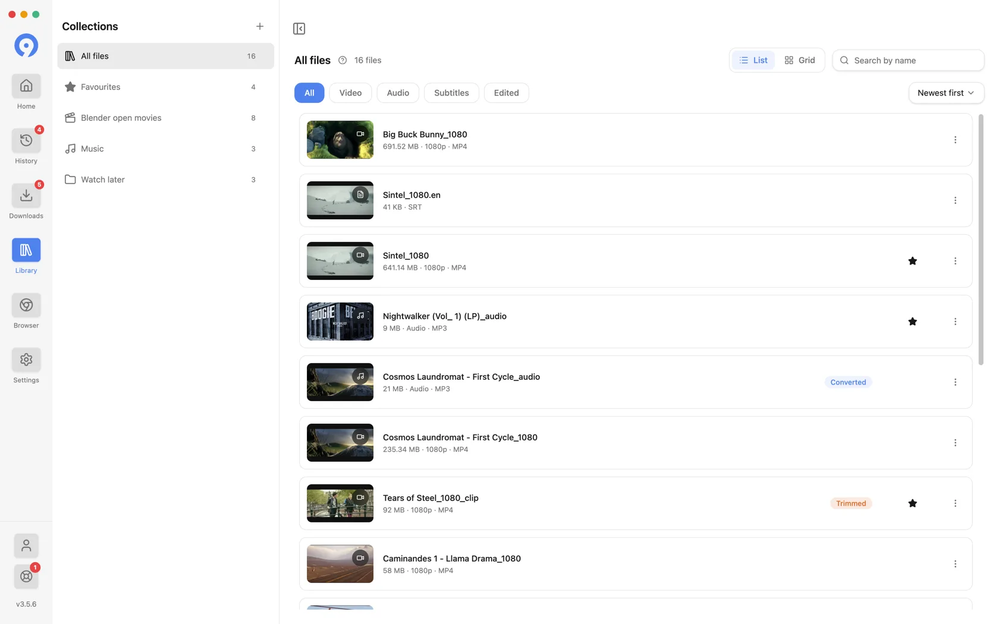
Task: Open the History section icon
Action: pyautogui.click(x=26, y=141)
